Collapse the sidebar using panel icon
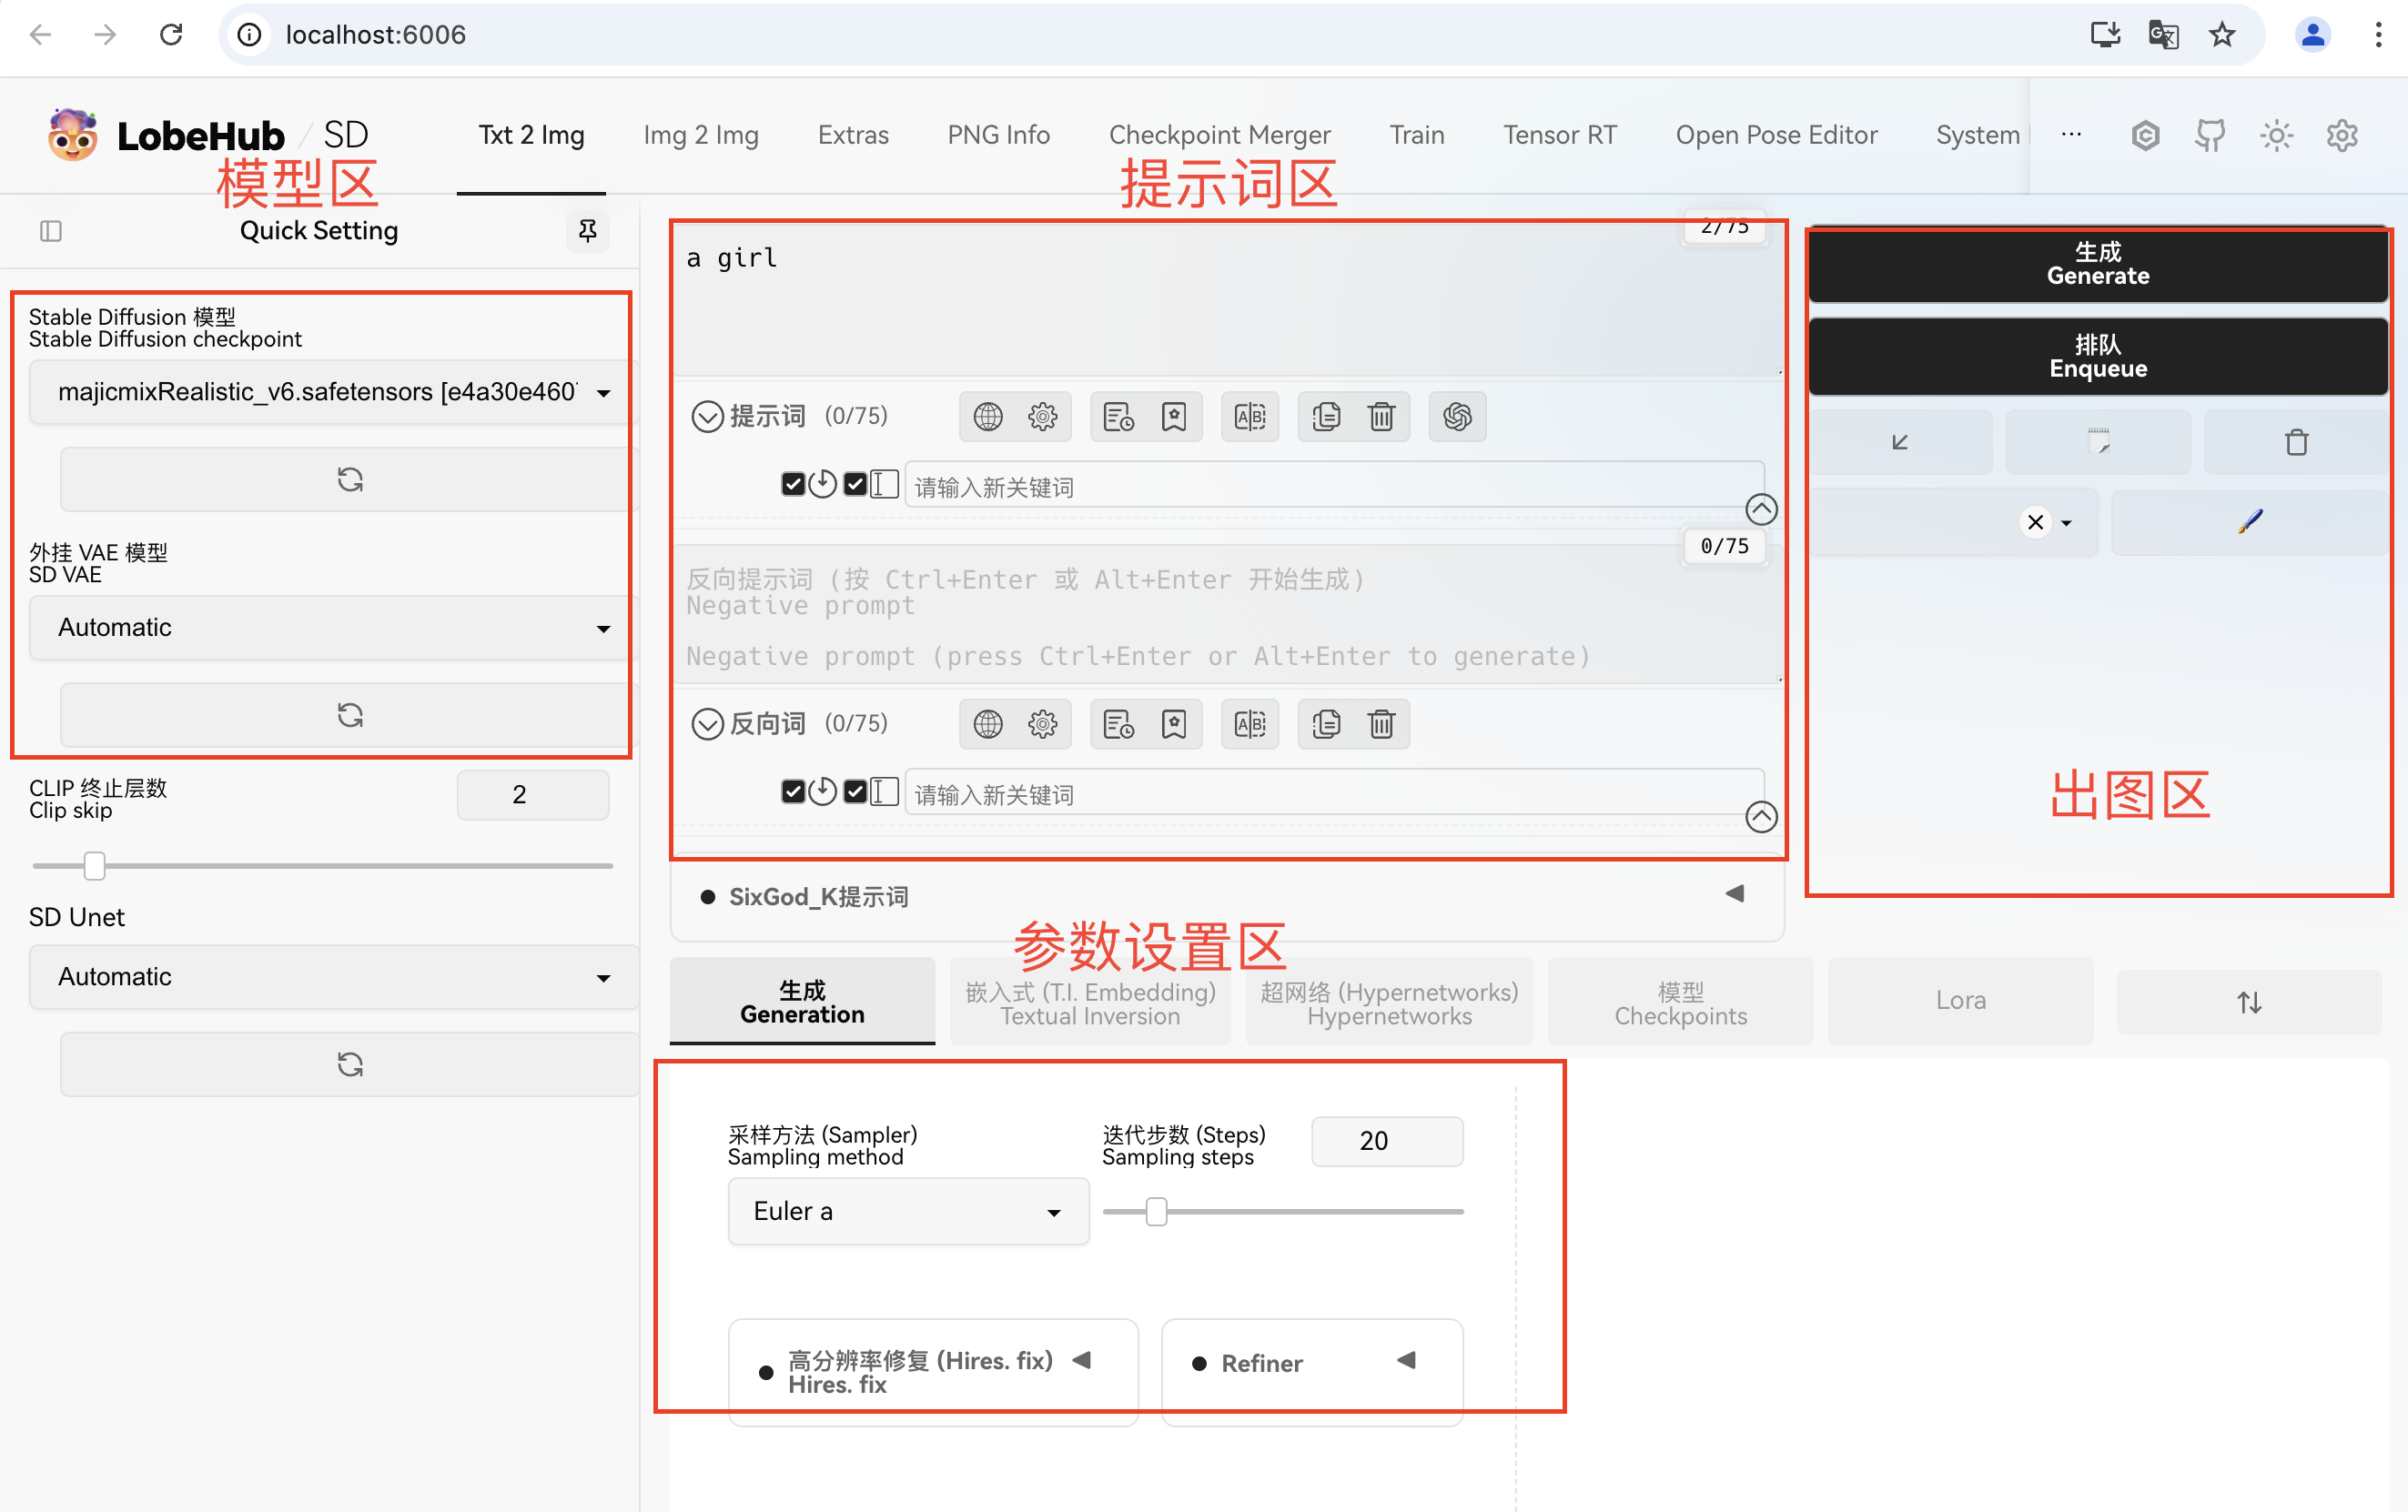This screenshot has height=1512, width=2408. [x=51, y=231]
